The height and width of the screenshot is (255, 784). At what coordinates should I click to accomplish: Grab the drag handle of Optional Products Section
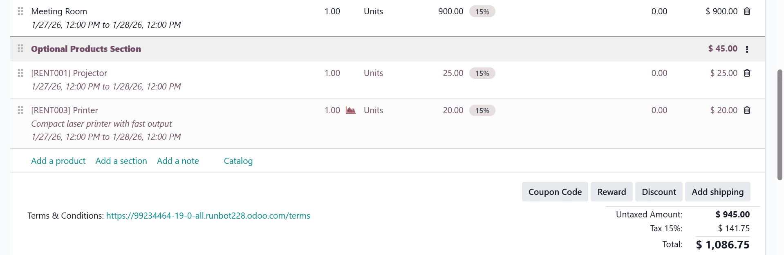point(20,49)
